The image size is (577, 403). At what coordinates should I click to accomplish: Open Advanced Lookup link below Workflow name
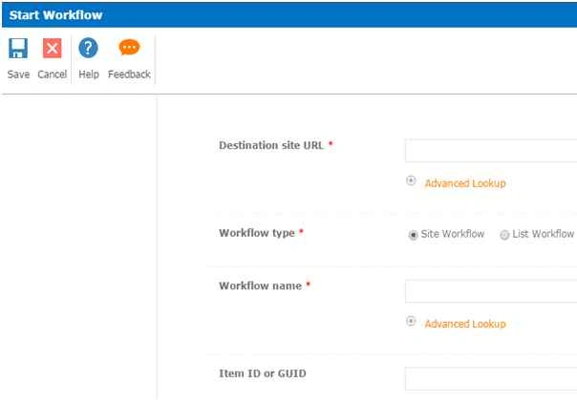pyautogui.click(x=465, y=324)
